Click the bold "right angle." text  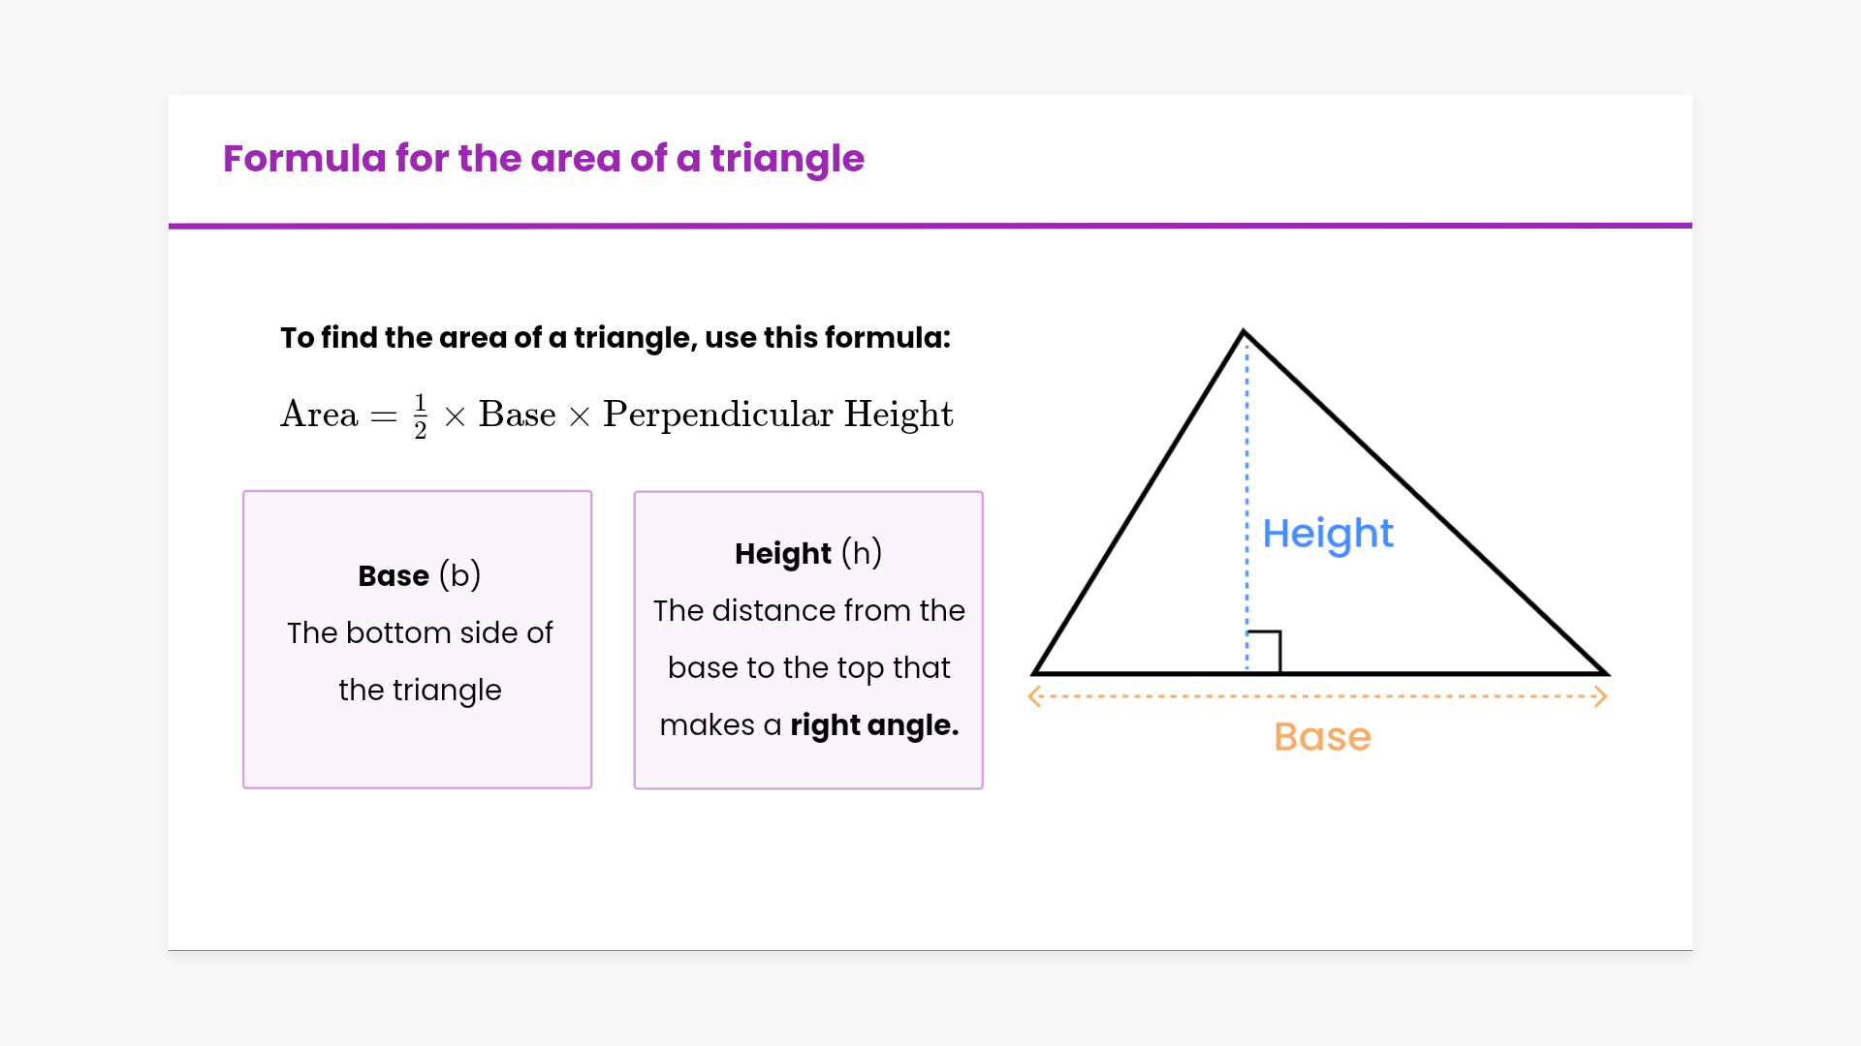tap(874, 725)
